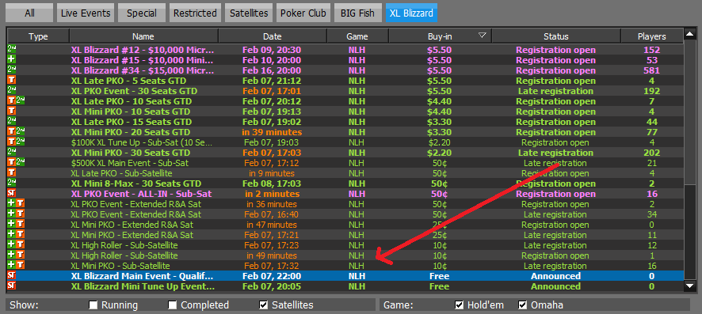
Task: Click the 'Feb 07, 22:00' date cell
Action: click(272, 276)
